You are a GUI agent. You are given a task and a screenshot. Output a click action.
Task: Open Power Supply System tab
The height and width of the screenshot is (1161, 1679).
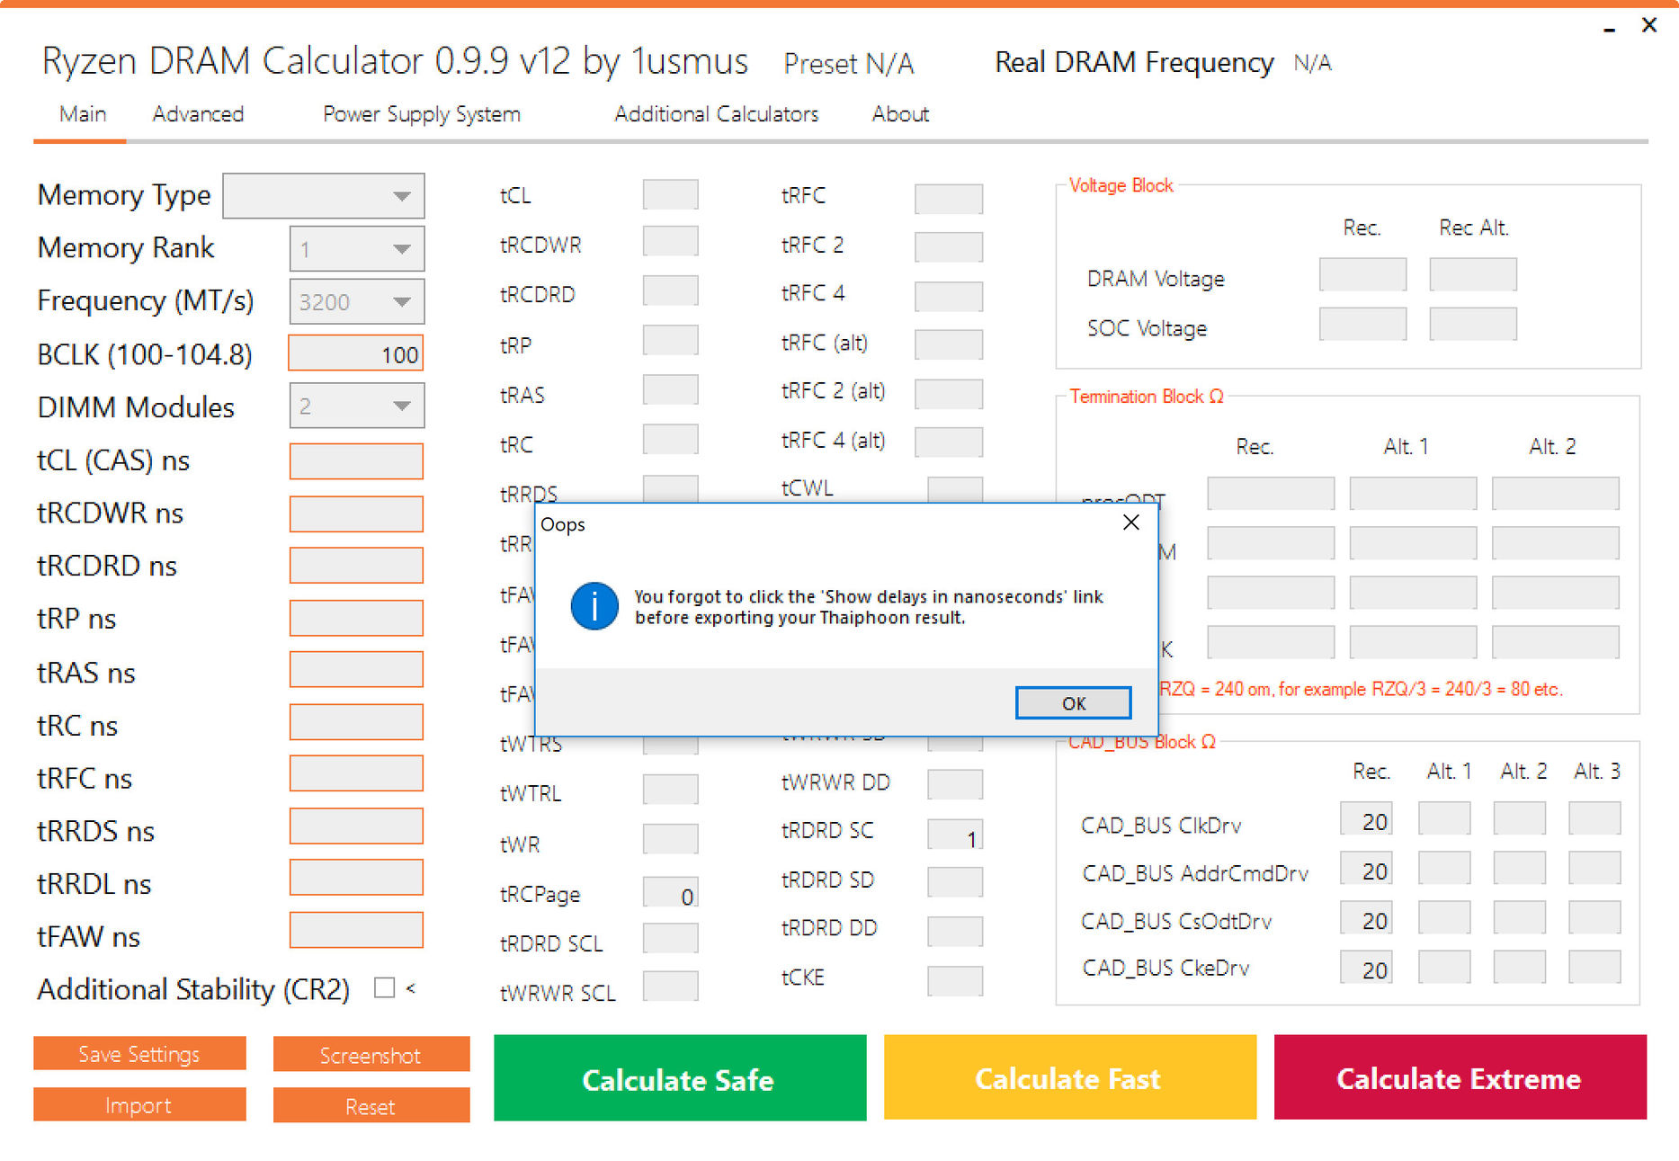(x=422, y=114)
